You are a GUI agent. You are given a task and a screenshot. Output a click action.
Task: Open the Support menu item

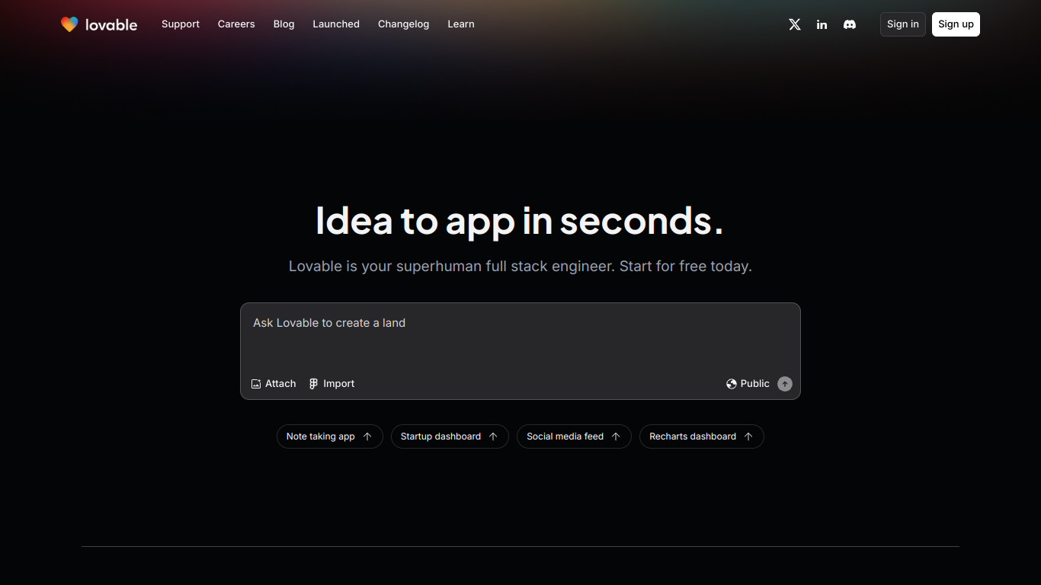pos(181,24)
